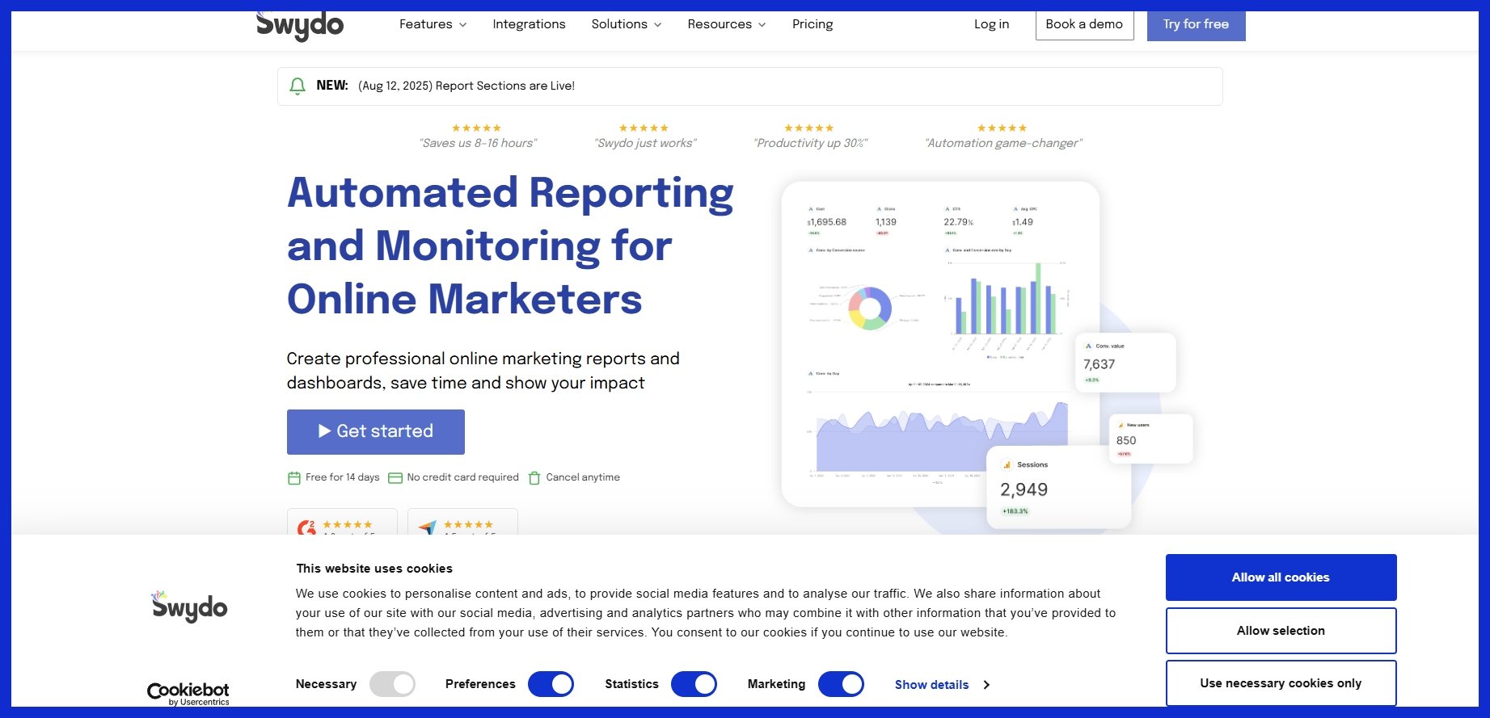Click the Cookiebot by Usercentrics logo
Image resolution: width=1490 pixels, height=718 pixels.
[188, 694]
